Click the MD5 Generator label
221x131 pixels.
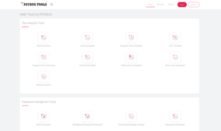[44, 124]
